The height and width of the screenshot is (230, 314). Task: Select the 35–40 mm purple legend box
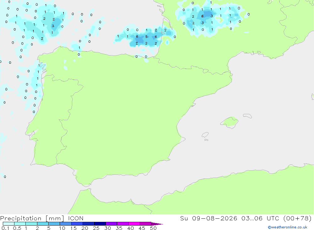(123, 224)
